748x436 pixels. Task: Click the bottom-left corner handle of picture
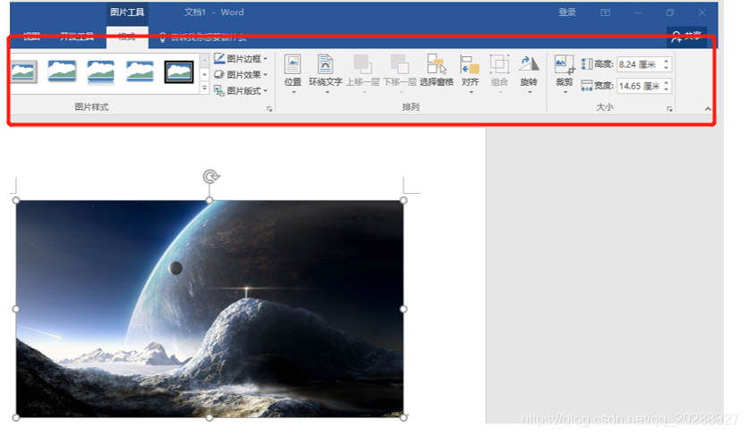coord(16,417)
